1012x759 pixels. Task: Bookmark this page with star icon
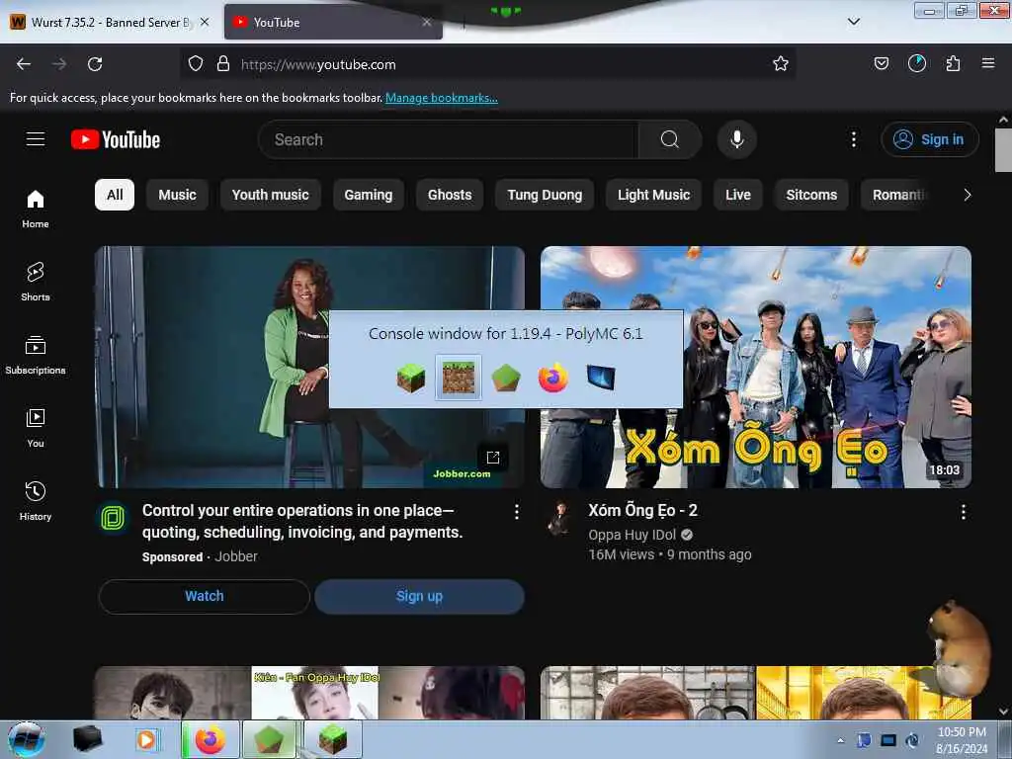point(781,64)
